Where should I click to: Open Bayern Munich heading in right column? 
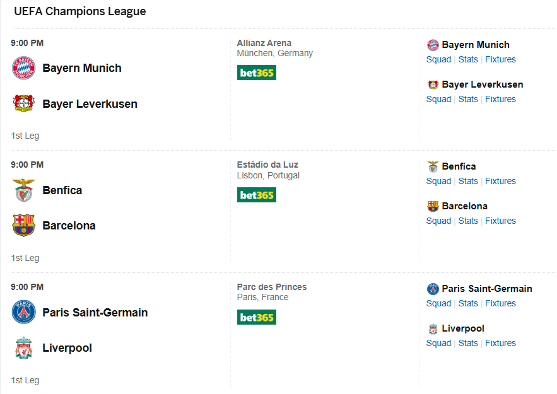[x=476, y=45]
